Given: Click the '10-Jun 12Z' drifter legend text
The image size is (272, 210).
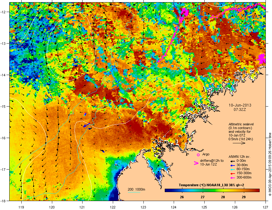Looking at the screenshot, I should pos(209,164).
